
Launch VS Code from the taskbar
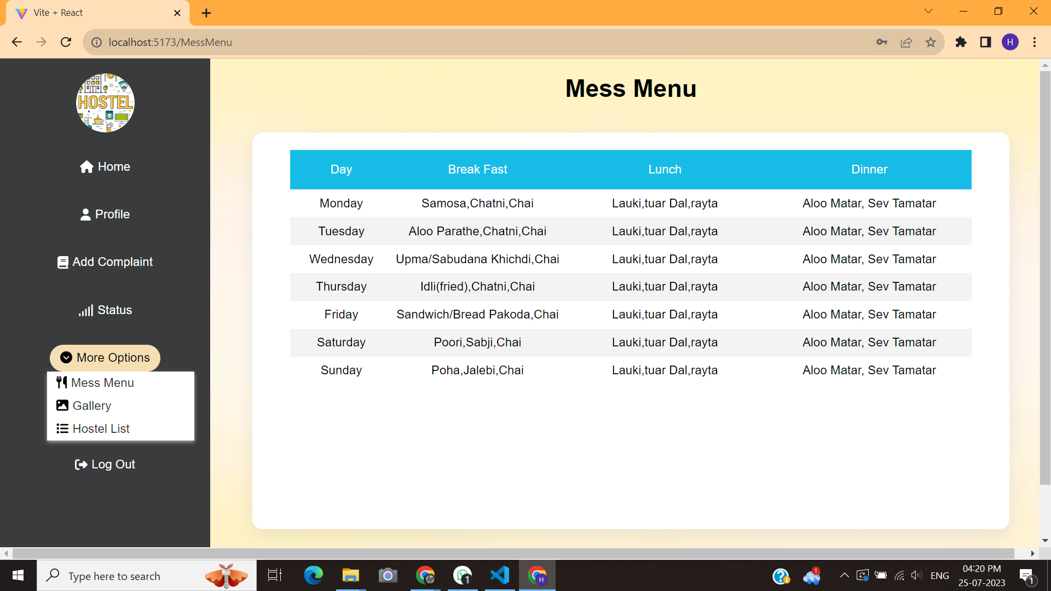tap(500, 575)
